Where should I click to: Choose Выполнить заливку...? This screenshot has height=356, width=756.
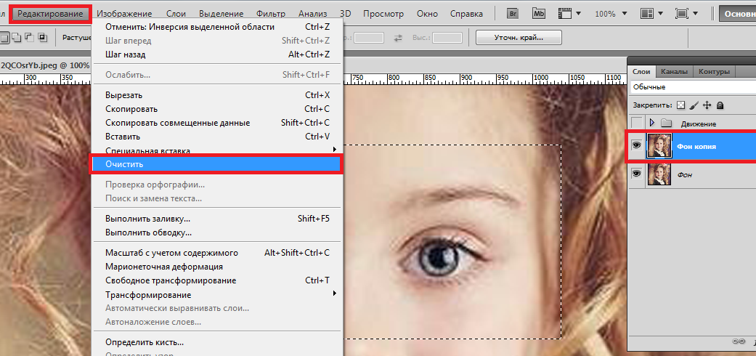pyautogui.click(x=217, y=219)
